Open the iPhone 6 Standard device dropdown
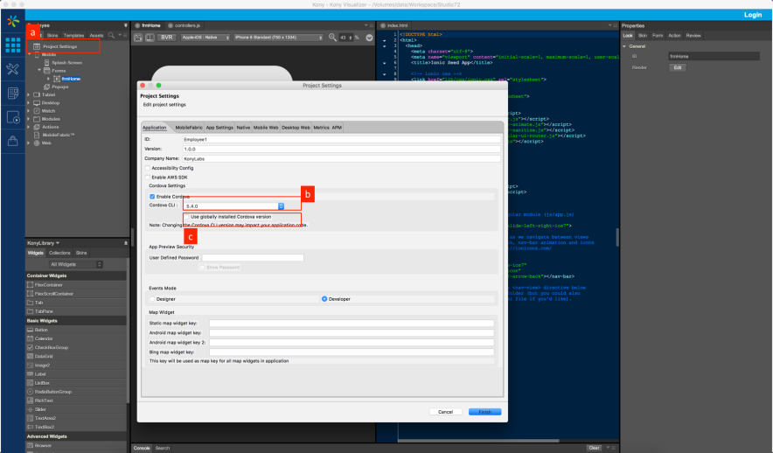Image resolution: width=773 pixels, height=453 pixels. [279, 38]
